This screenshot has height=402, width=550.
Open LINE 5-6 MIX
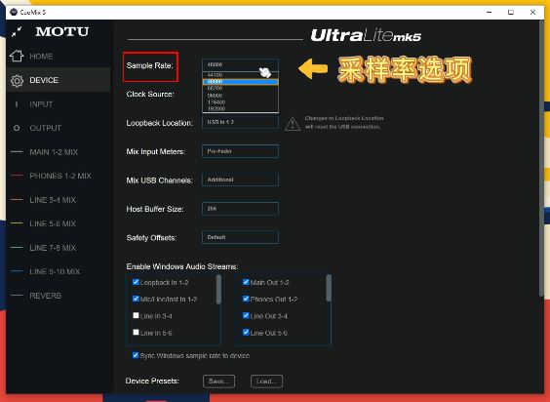click(53, 223)
